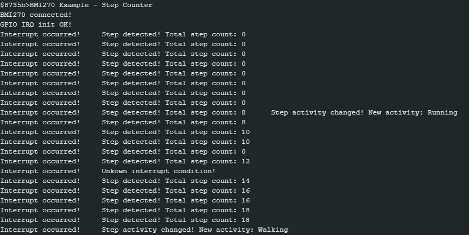Click the first "Total step count: 16" text
Viewport: 469px width, 235px height.
point(207,191)
